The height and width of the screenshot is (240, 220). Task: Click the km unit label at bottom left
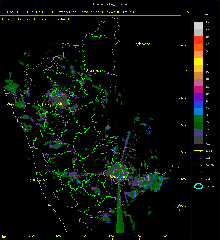(4, 237)
